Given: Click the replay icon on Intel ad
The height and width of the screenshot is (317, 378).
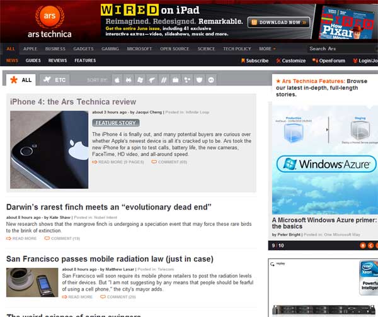Looking at the screenshot, I should 272,264.
